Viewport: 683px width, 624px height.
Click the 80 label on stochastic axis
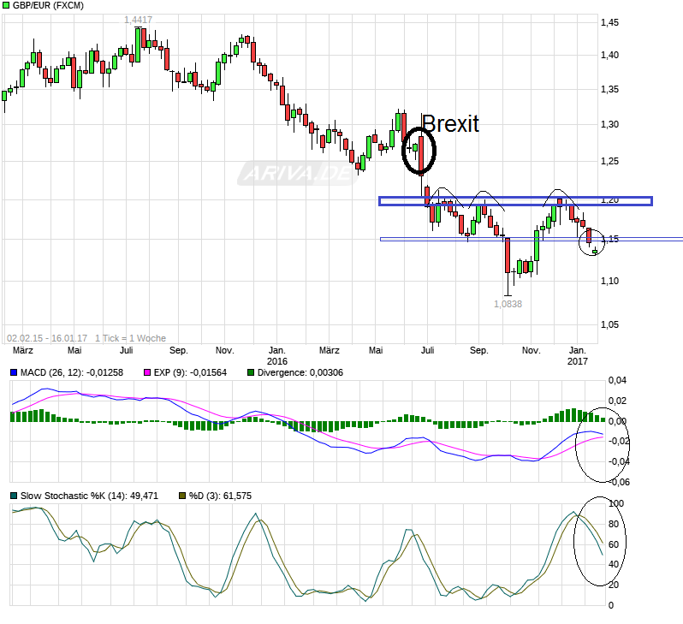click(x=614, y=524)
